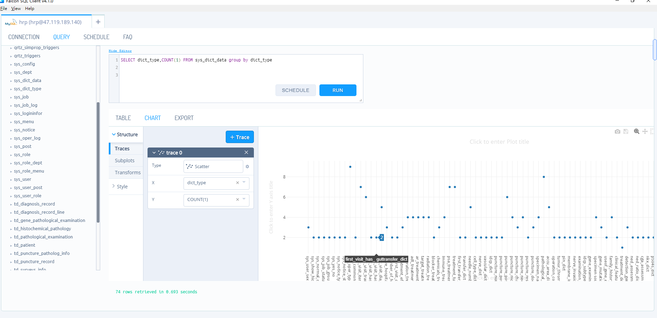Expand the sys_dict_data table node
The width and height of the screenshot is (657, 318).
pyautogui.click(x=11, y=81)
